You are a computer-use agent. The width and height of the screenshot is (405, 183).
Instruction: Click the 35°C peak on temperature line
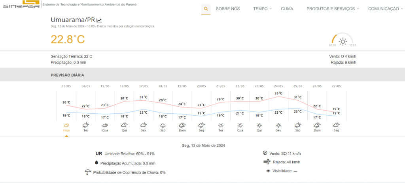click(x=278, y=96)
